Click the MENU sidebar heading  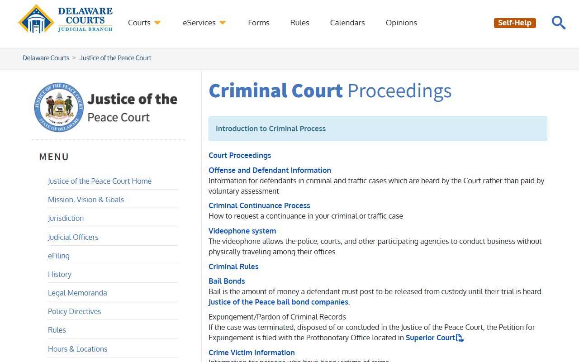point(54,157)
